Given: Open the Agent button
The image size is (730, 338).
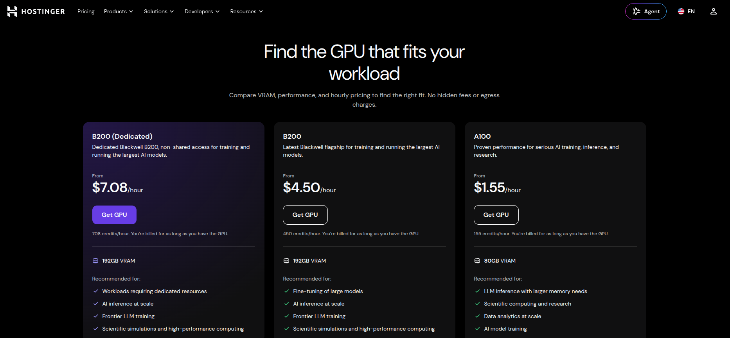Looking at the screenshot, I should (646, 11).
